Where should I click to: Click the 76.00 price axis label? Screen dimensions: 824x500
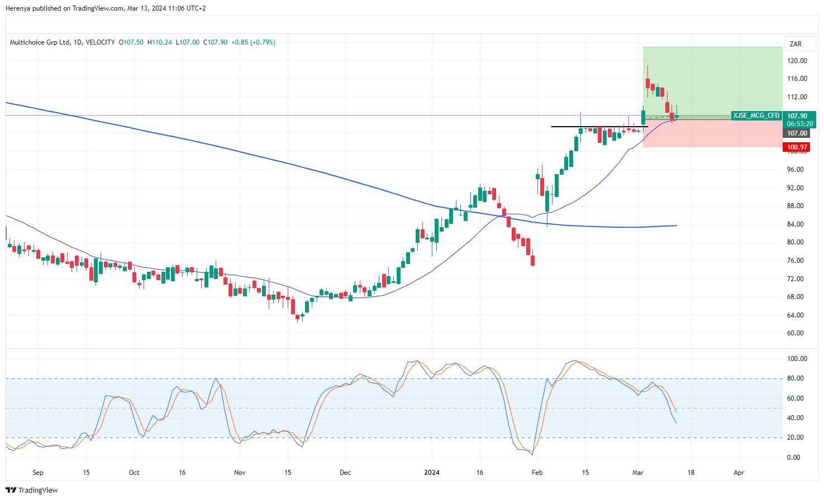(796, 261)
